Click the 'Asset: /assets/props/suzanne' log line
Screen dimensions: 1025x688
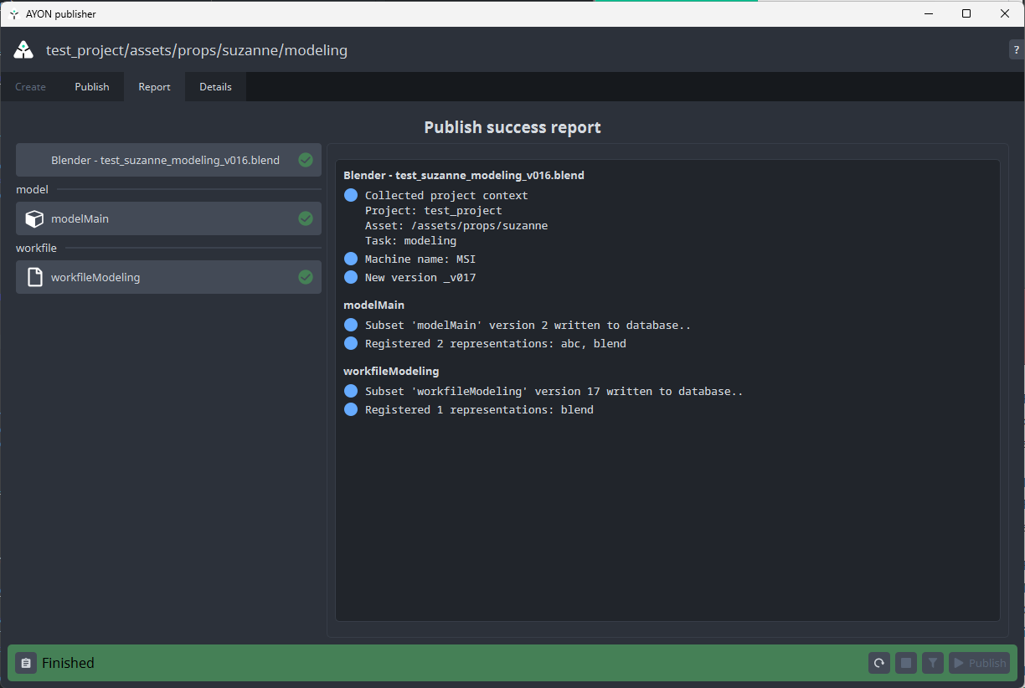click(456, 226)
